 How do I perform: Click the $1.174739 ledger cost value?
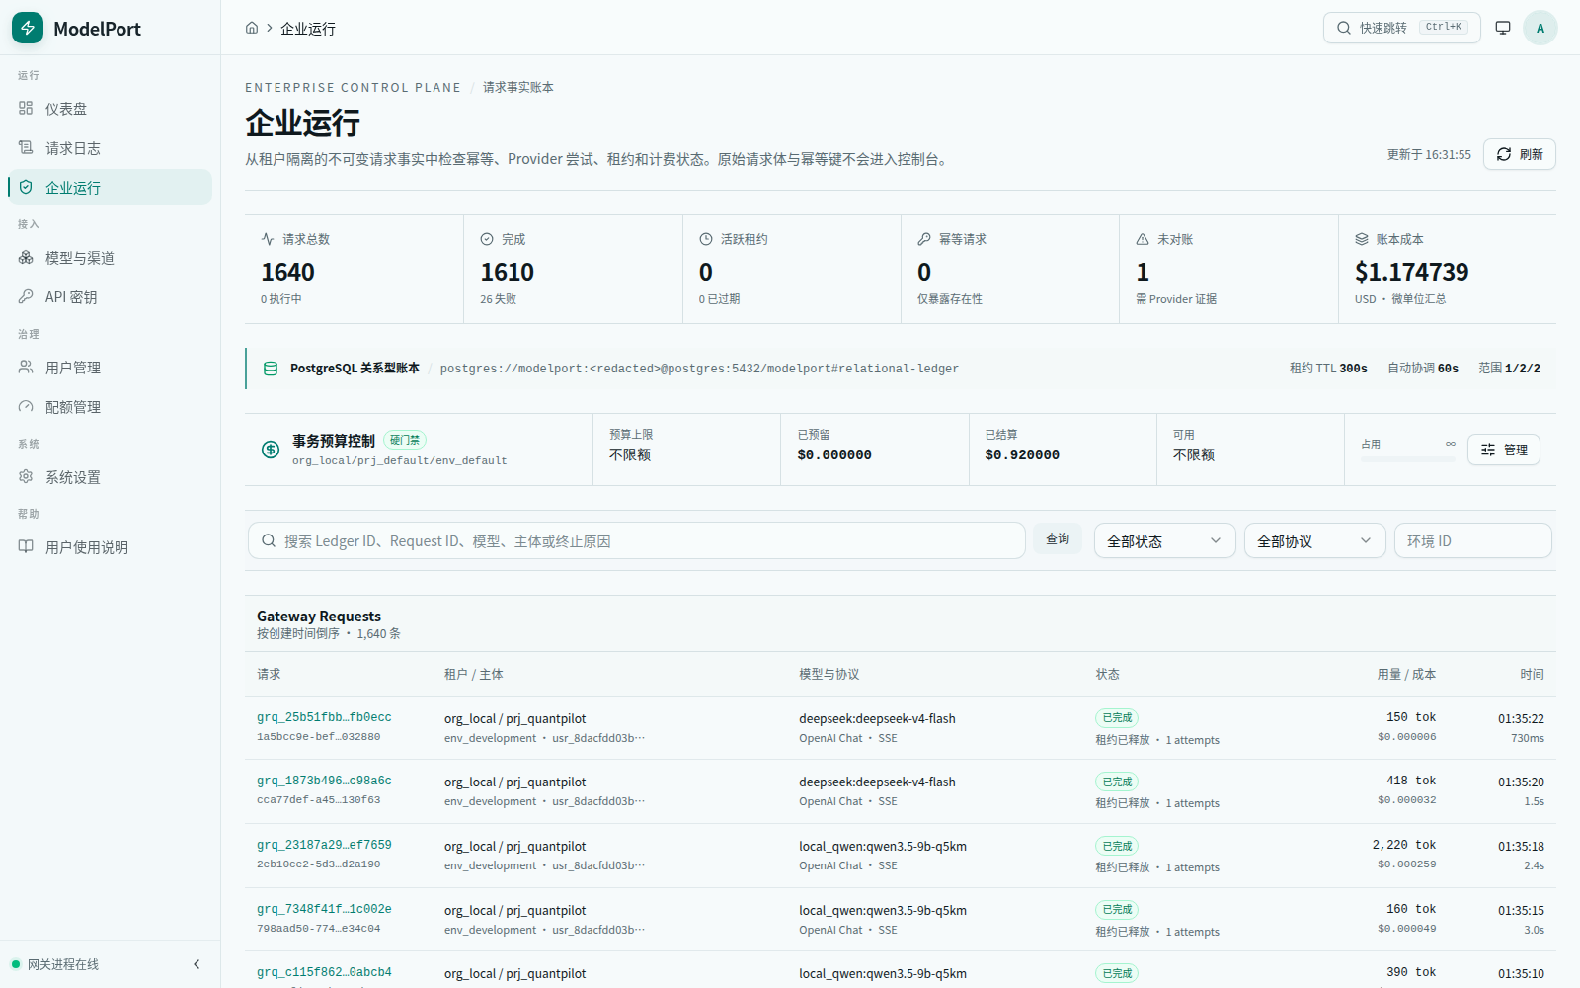coord(1411,272)
